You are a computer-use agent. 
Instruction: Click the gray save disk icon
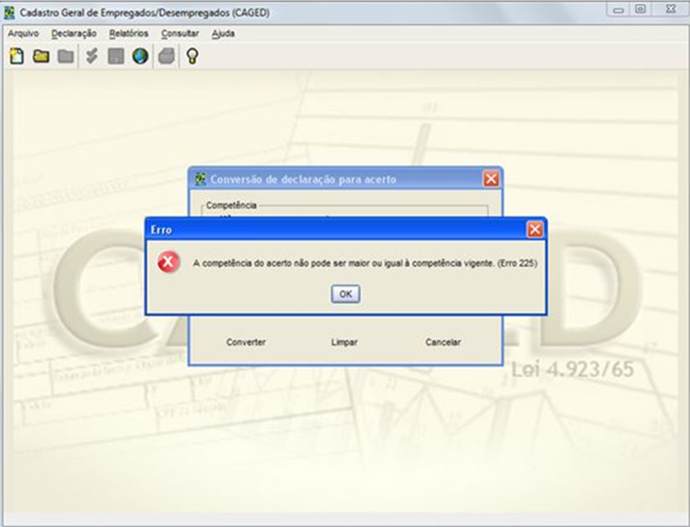[116, 56]
